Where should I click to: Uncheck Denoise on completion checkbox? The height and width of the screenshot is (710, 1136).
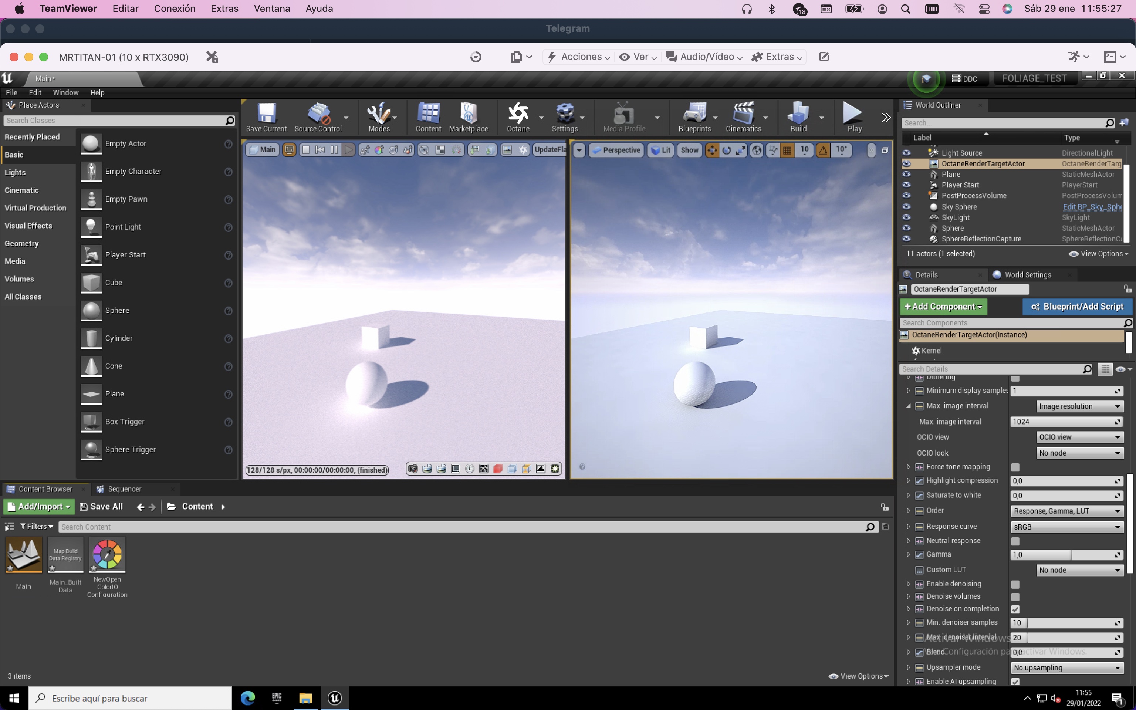coord(1015,609)
